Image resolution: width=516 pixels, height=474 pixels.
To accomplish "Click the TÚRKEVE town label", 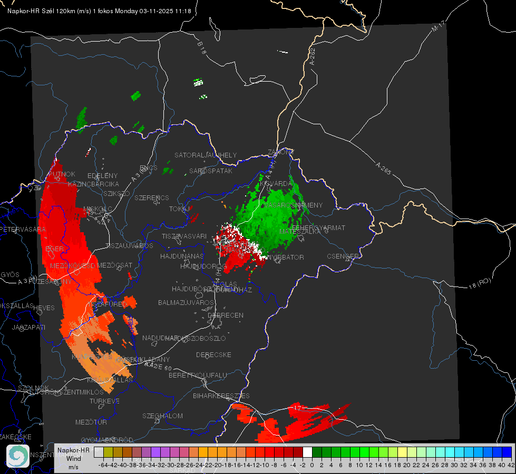I will point(105,401).
